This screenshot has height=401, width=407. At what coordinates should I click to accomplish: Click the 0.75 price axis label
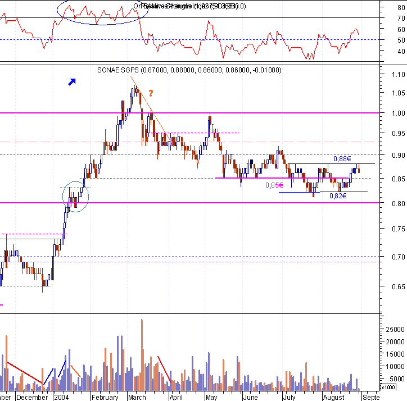398,229
